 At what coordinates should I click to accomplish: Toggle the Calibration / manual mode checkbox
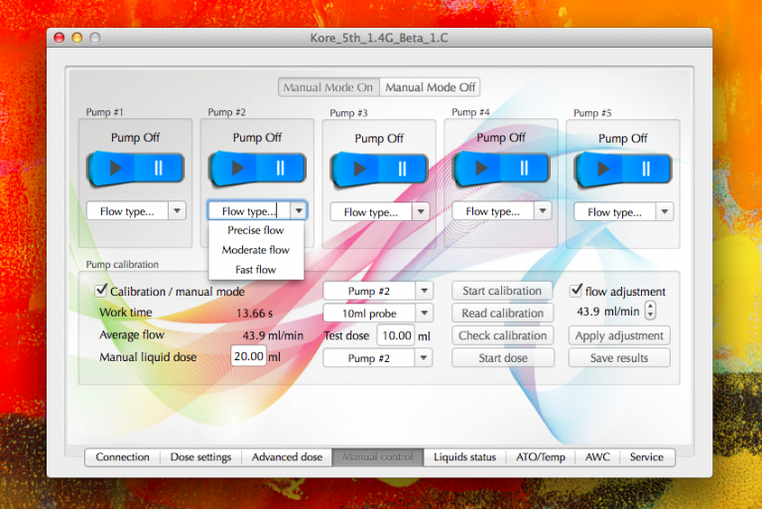101,291
